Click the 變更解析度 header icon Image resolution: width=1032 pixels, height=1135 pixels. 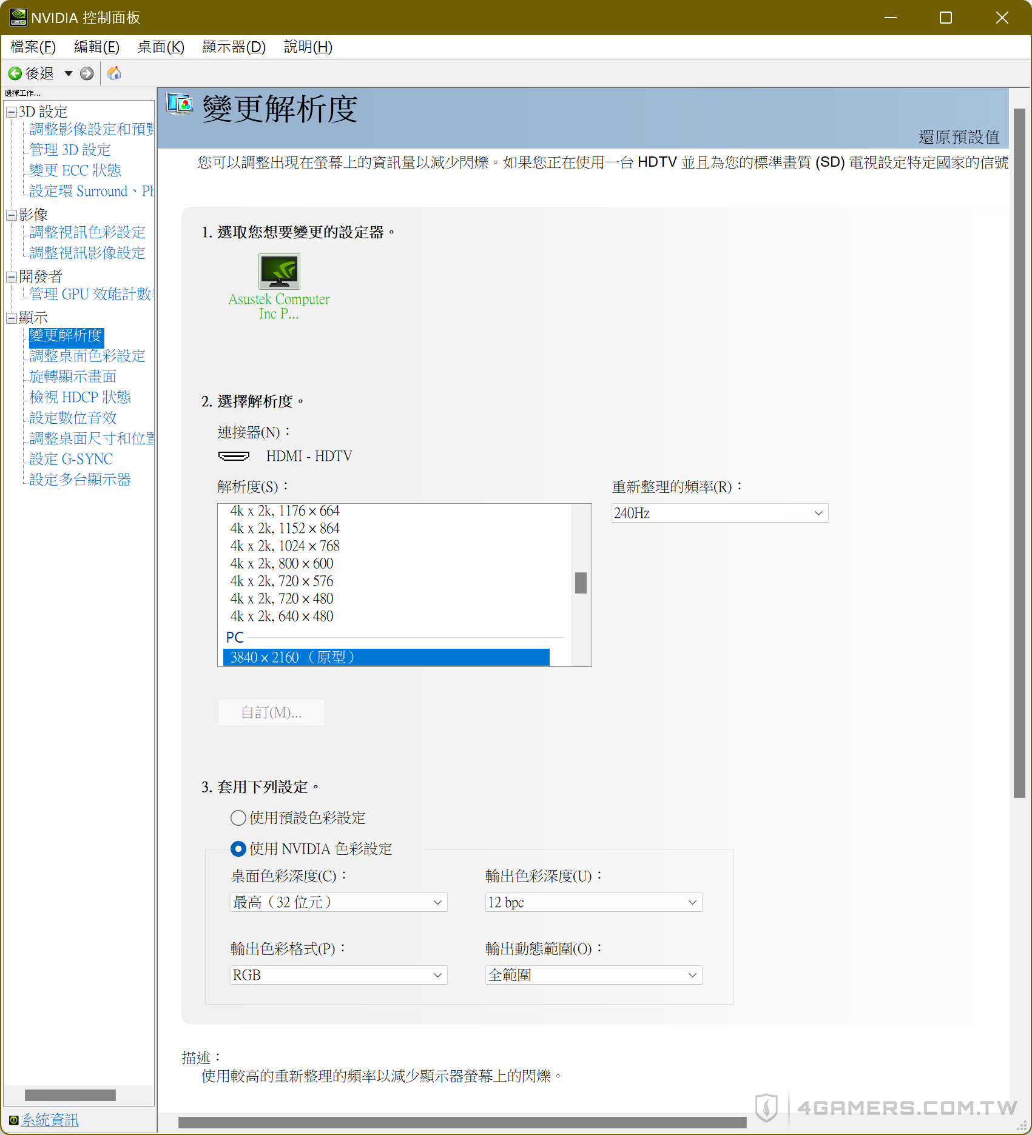click(180, 104)
